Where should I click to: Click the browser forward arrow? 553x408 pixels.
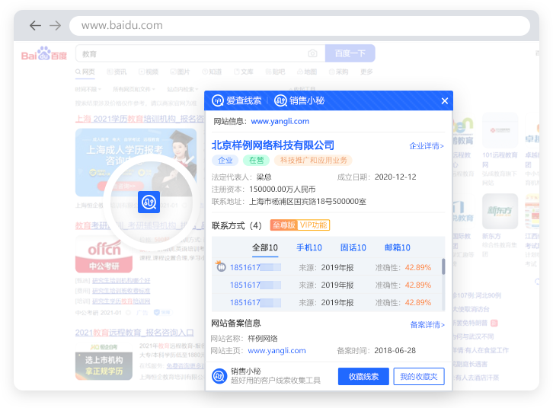coord(55,25)
